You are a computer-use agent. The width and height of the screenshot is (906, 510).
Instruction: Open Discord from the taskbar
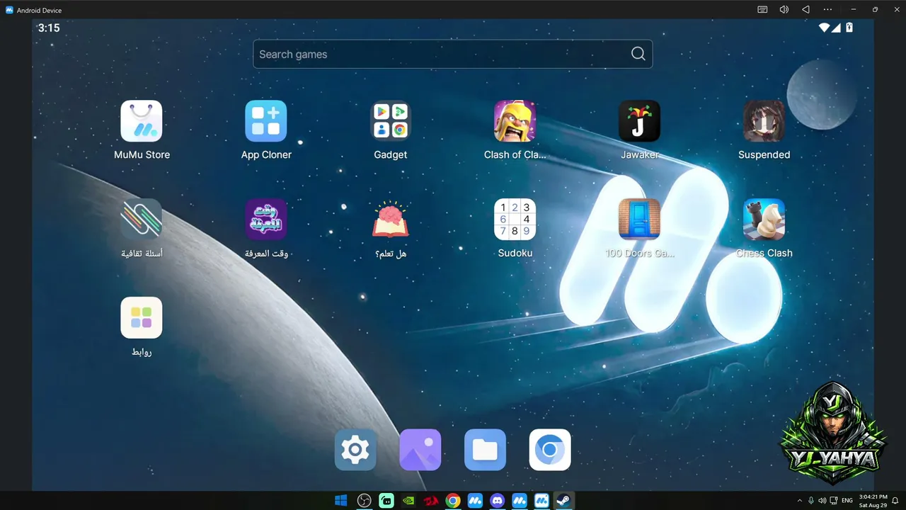tap(498, 501)
